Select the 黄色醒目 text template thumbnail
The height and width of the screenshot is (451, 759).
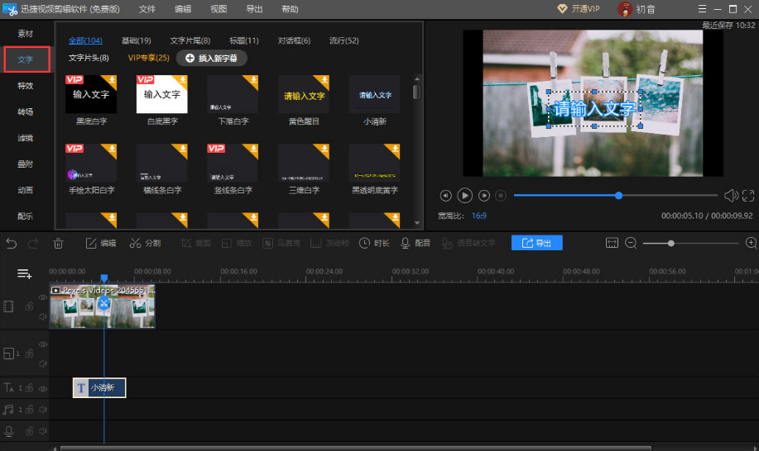305,95
